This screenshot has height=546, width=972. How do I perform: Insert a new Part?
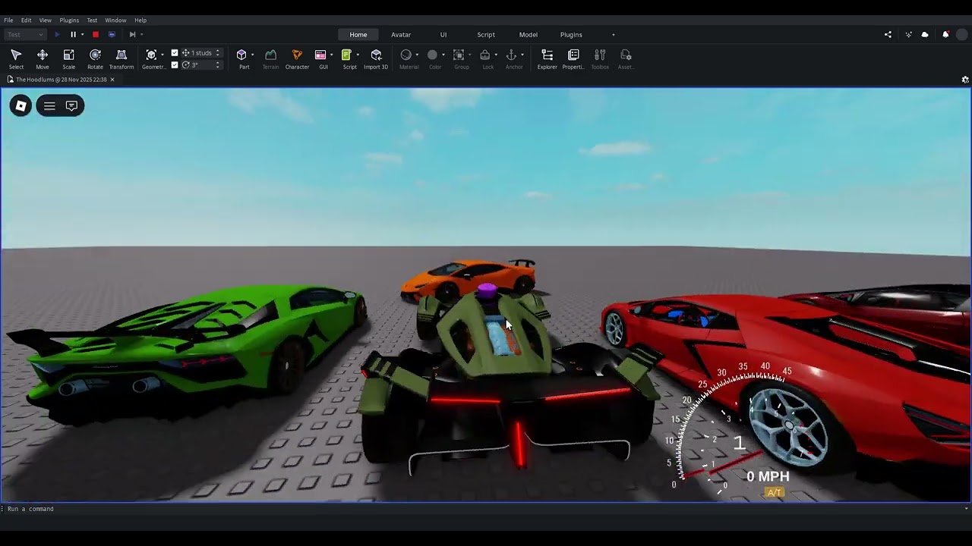[x=242, y=59]
